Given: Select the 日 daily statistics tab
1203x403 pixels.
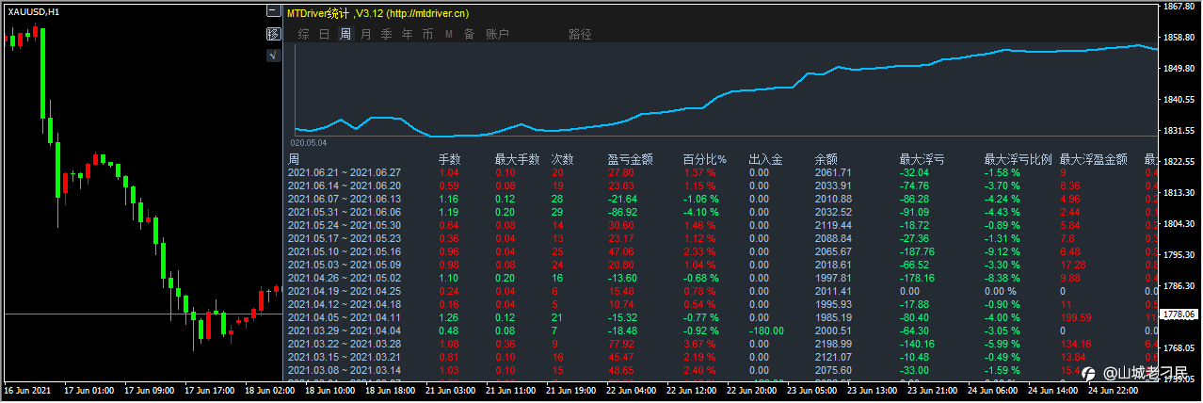Looking at the screenshot, I should [325, 35].
